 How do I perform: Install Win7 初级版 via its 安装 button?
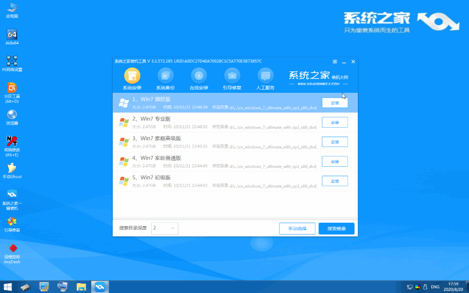coord(334,181)
